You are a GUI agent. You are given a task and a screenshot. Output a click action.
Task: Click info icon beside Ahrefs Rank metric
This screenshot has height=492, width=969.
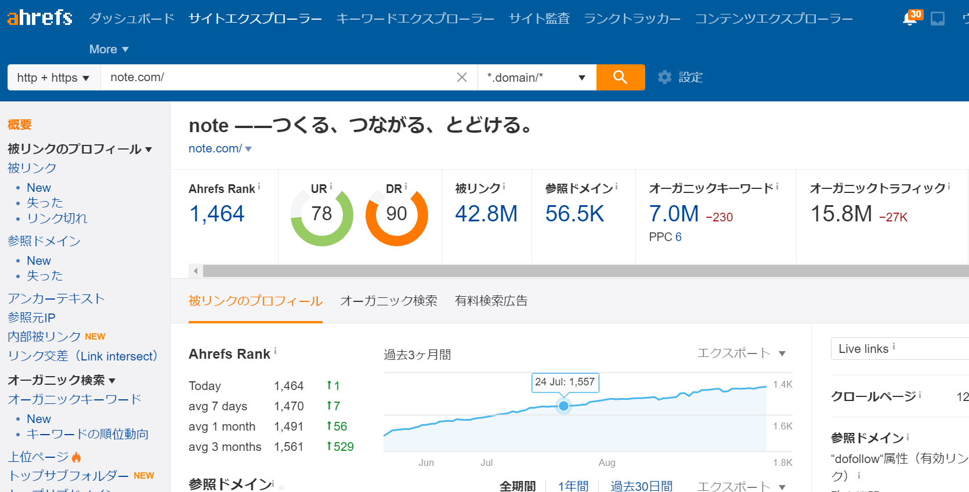[259, 187]
